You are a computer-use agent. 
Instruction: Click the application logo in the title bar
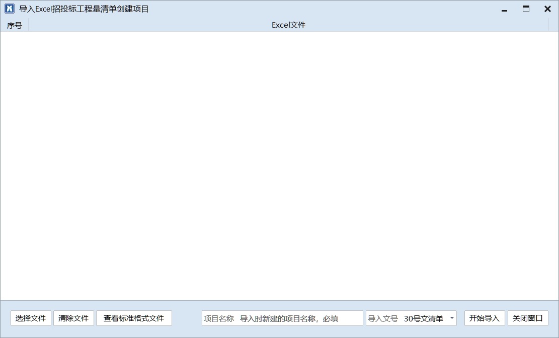click(x=9, y=9)
